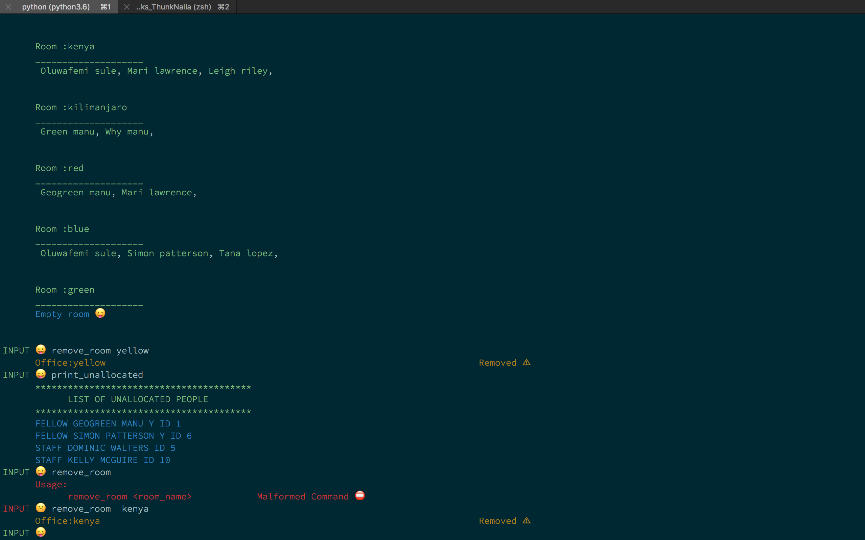The image size is (865, 540).
Task: Click the emoji beside print_unallocated prompt
Action: [41, 374]
